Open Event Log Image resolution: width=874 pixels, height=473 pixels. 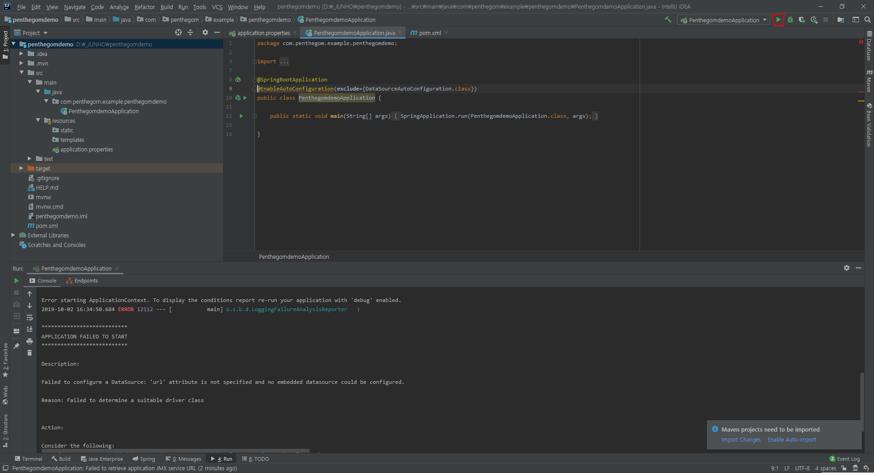[844, 459]
